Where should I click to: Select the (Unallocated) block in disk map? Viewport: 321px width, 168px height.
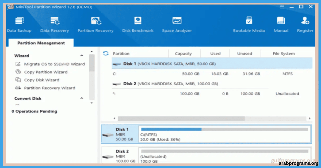[x=225, y=156]
